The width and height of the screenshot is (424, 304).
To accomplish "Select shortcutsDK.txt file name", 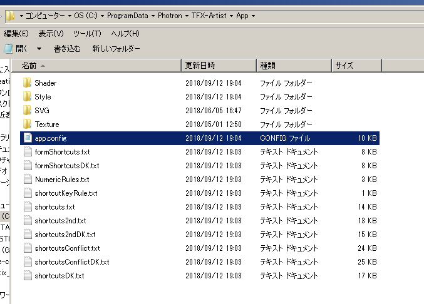I will tap(59, 276).
